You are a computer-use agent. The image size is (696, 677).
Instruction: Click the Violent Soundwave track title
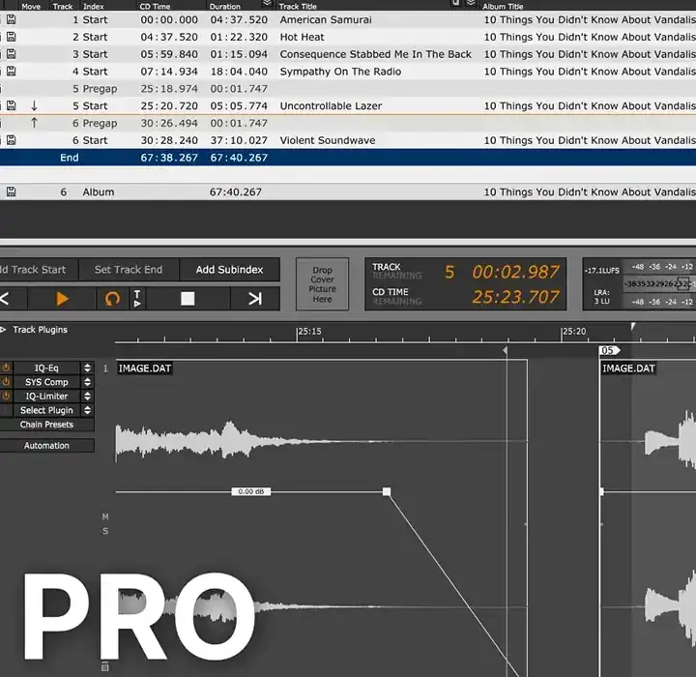tap(328, 140)
